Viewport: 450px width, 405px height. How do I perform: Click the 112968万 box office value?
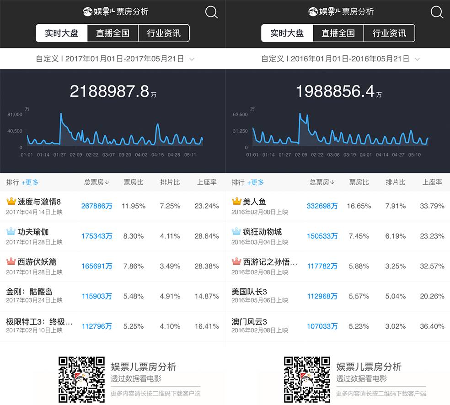(322, 296)
